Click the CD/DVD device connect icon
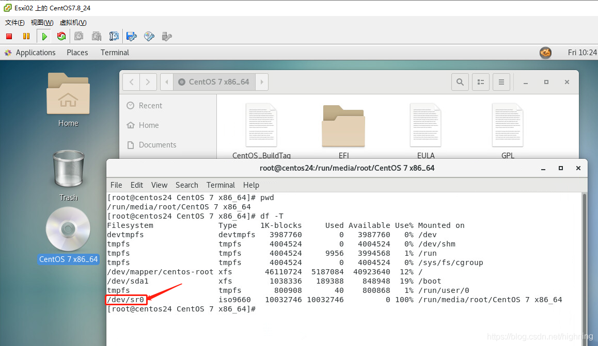Viewport: 598px width, 346px height. (x=149, y=36)
